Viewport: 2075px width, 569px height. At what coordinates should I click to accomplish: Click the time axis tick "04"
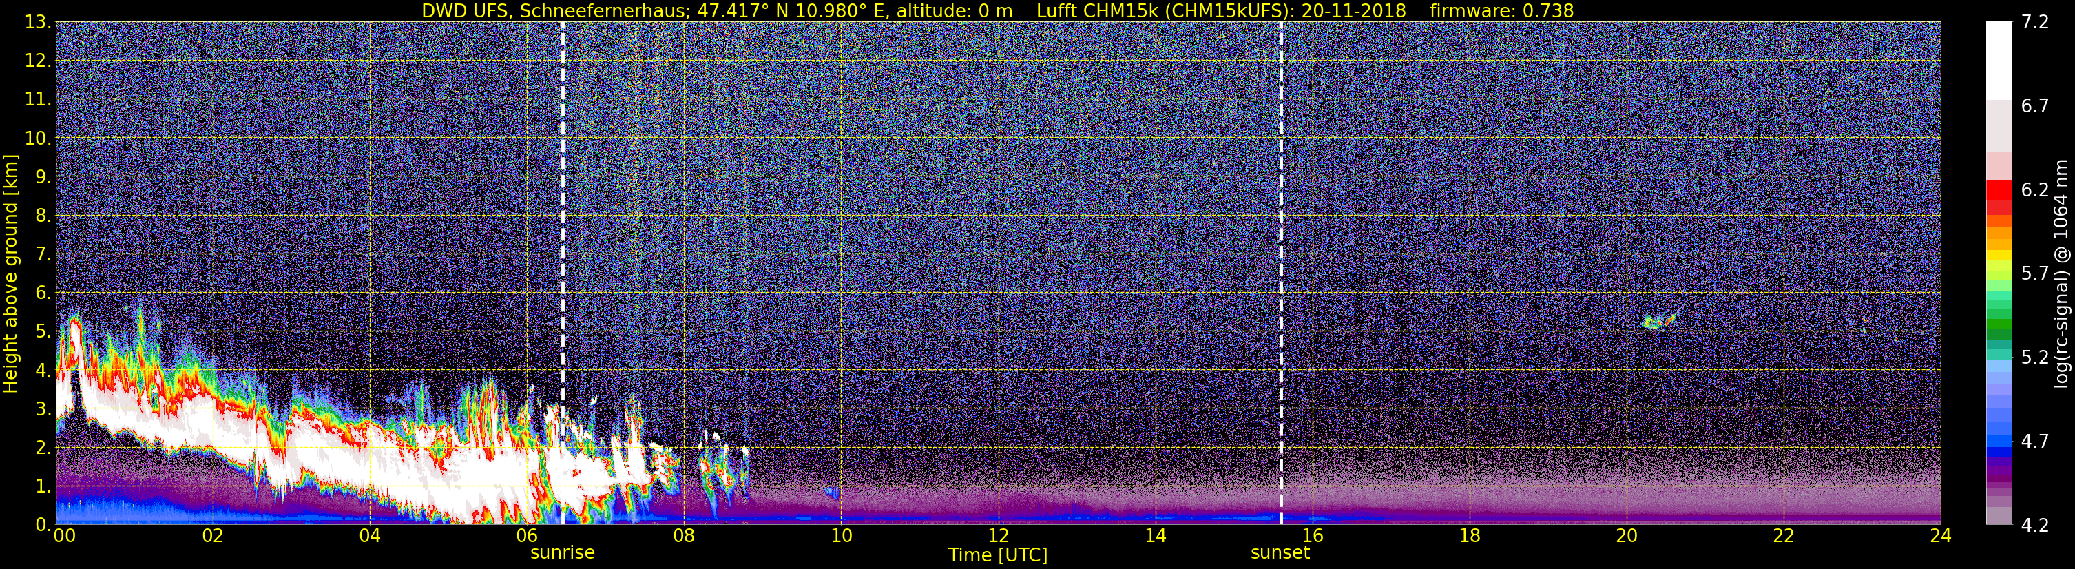pos(370,536)
